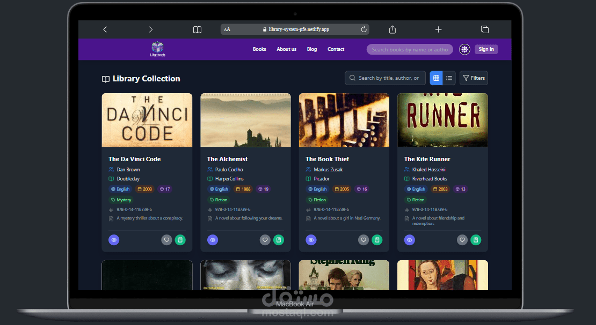Favorite The Alchemist with heart icon

pos(265,240)
